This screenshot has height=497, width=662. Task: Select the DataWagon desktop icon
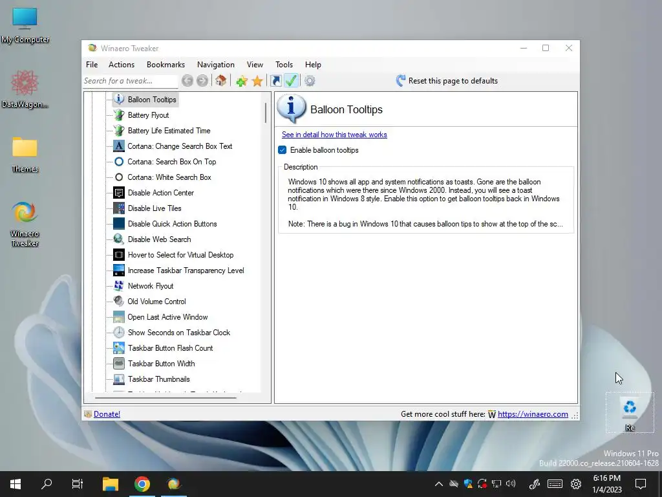[x=25, y=89]
